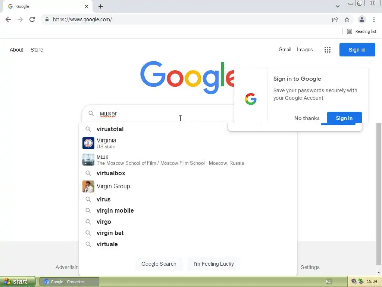Image resolution: width=382 pixels, height=287 pixels.
Task: Open the Reading list panel
Action: coord(361,31)
